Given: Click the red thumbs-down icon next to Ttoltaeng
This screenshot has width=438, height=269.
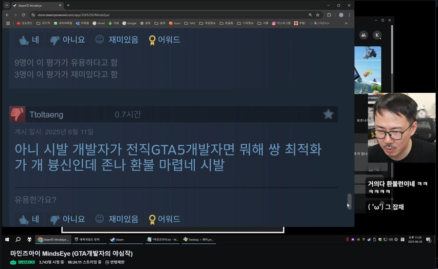Looking at the screenshot, I should pyautogui.click(x=18, y=114).
